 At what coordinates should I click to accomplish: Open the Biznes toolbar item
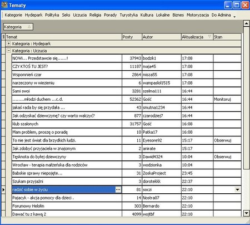click(178, 15)
